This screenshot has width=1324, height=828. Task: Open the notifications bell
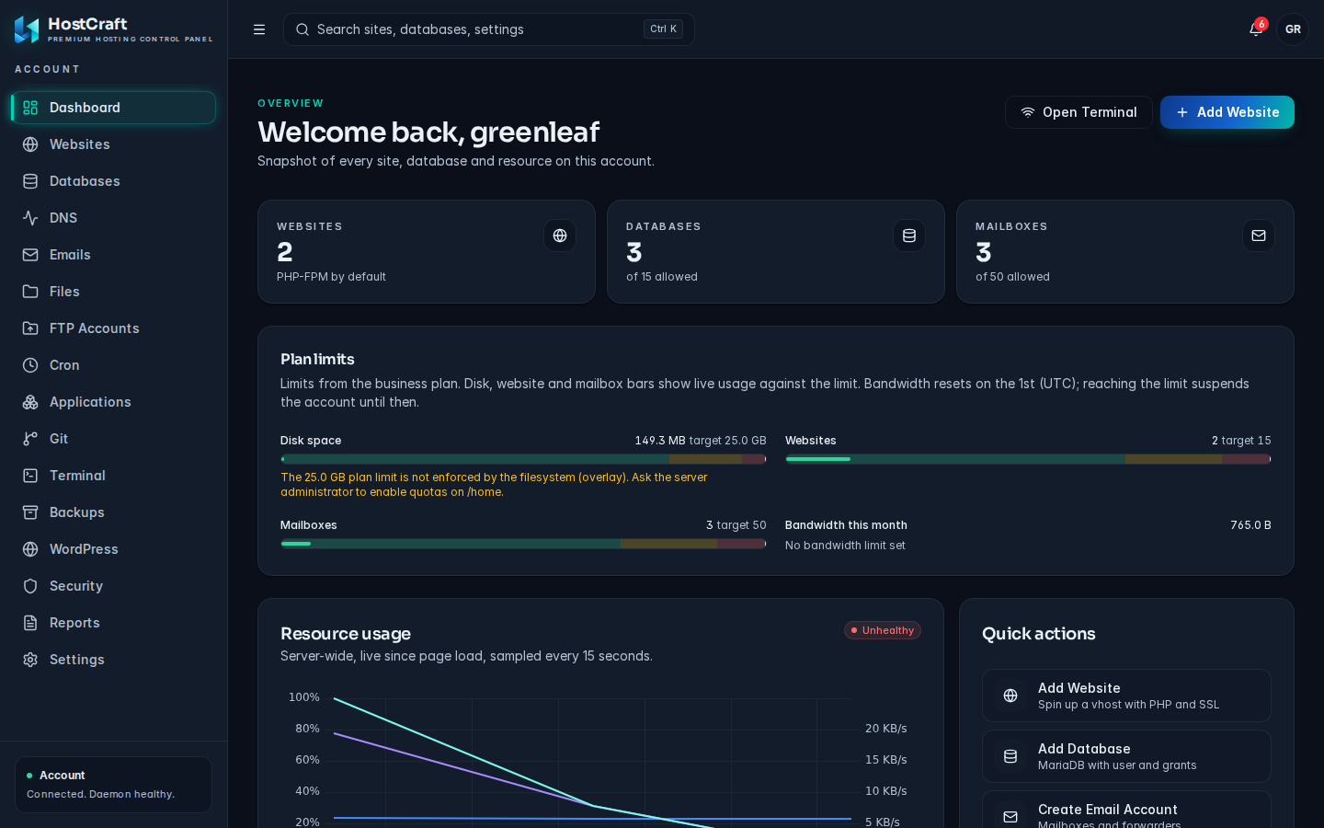click(x=1256, y=29)
